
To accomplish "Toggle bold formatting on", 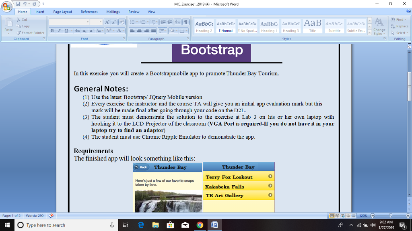I will pyautogui.click(x=52, y=30).
